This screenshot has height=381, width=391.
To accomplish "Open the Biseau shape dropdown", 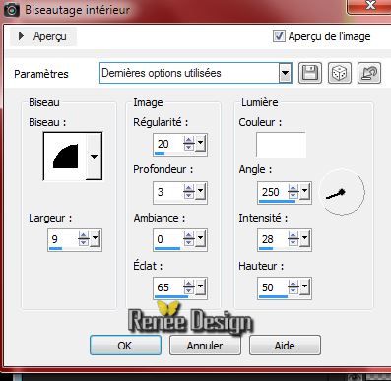I will click(94, 157).
